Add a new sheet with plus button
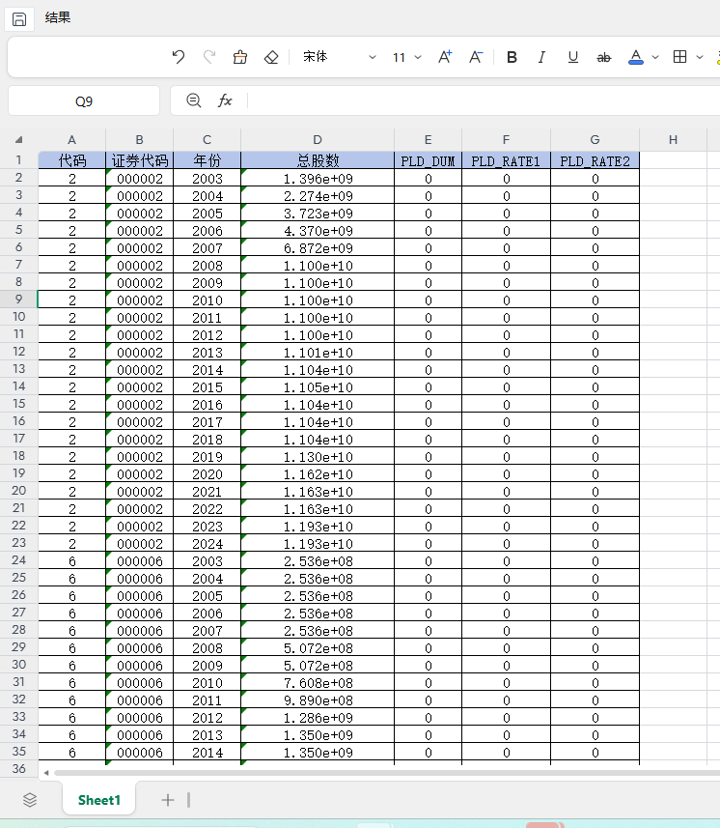 (x=168, y=800)
